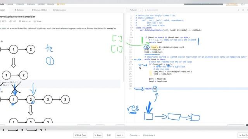Click the reset code braces icon

[243, 10]
